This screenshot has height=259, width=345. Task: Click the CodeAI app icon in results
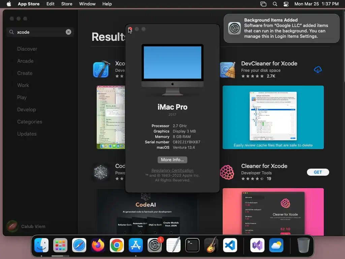tap(101, 172)
